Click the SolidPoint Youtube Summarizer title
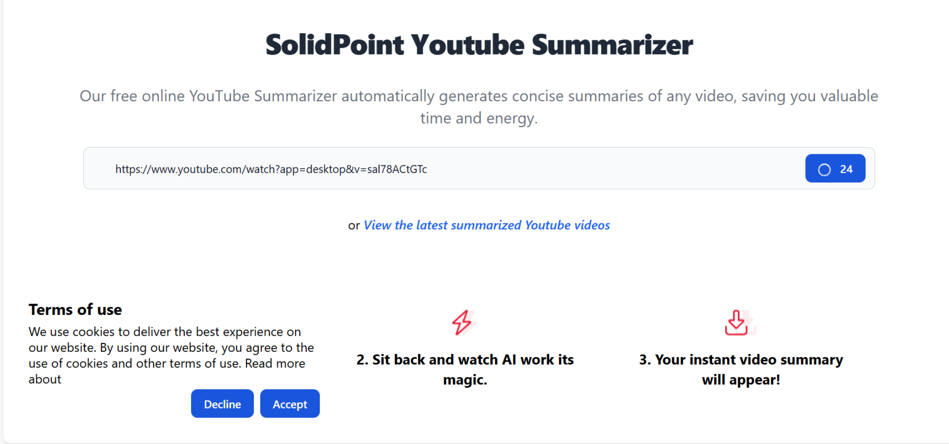949x444 pixels. (479, 45)
